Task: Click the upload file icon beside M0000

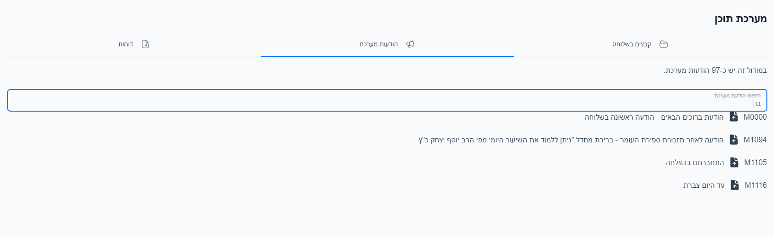Action: pos(734,117)
